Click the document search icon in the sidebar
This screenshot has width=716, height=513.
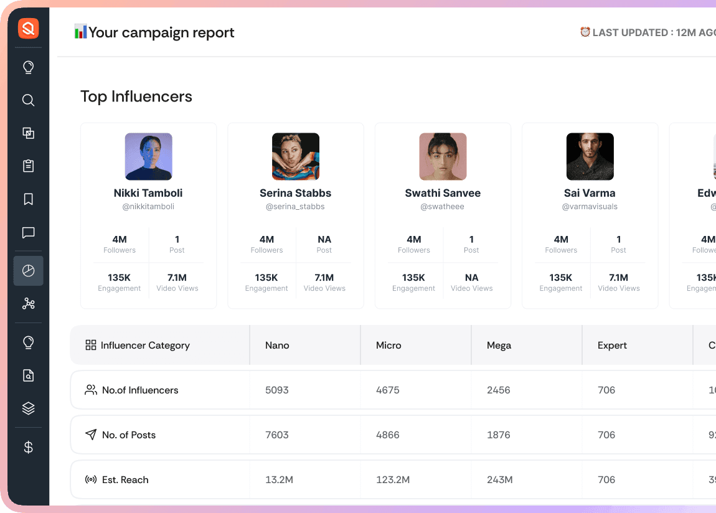click(28, 375)
